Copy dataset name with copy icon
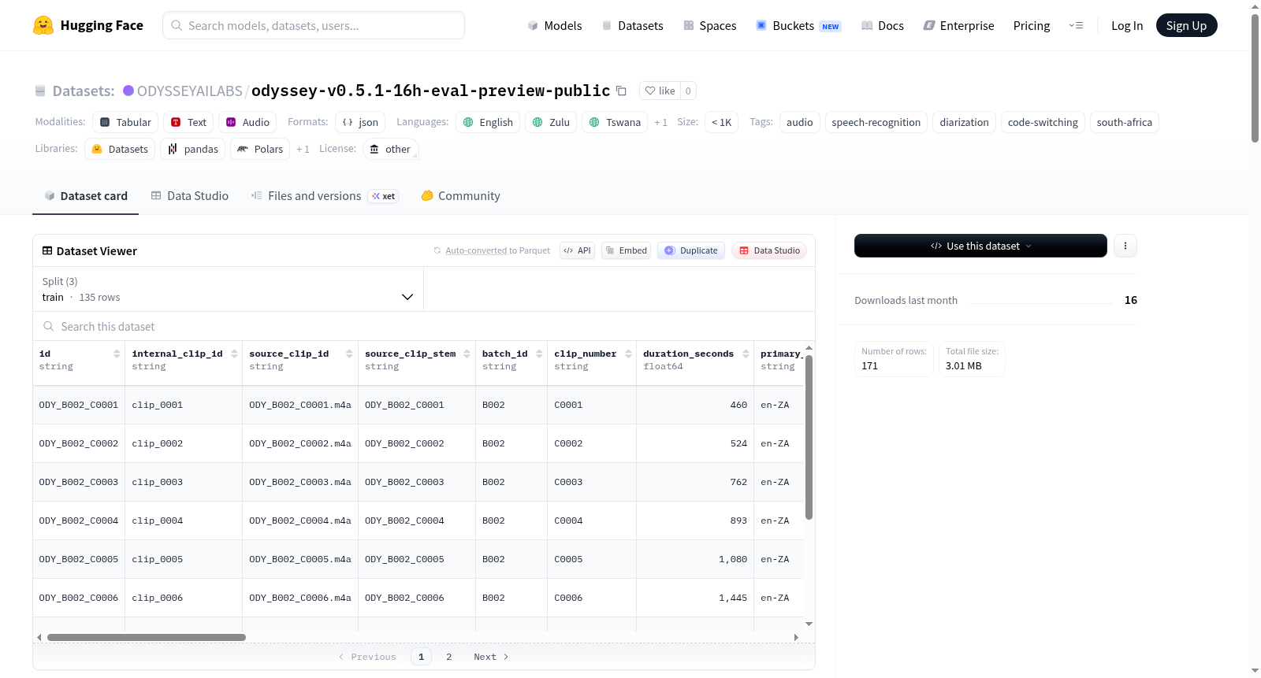The height and width of the screenshot is (678, 1261). click(x=621, y=91)
